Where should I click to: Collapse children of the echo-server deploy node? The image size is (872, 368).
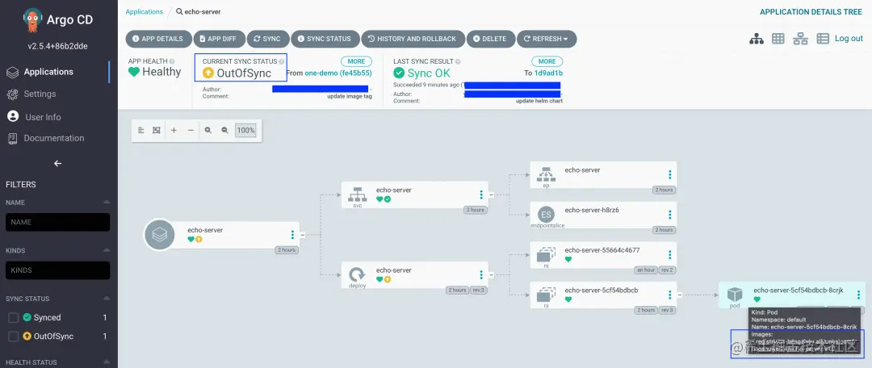(x=491, y=274)
